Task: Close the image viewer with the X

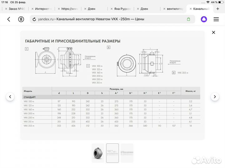Action: [213, 32]
